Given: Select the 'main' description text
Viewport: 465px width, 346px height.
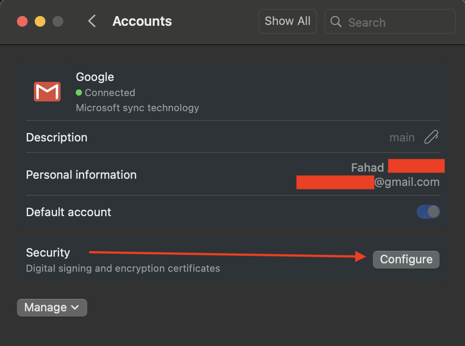Looking at the screenshot, I should tap(402, 137).
